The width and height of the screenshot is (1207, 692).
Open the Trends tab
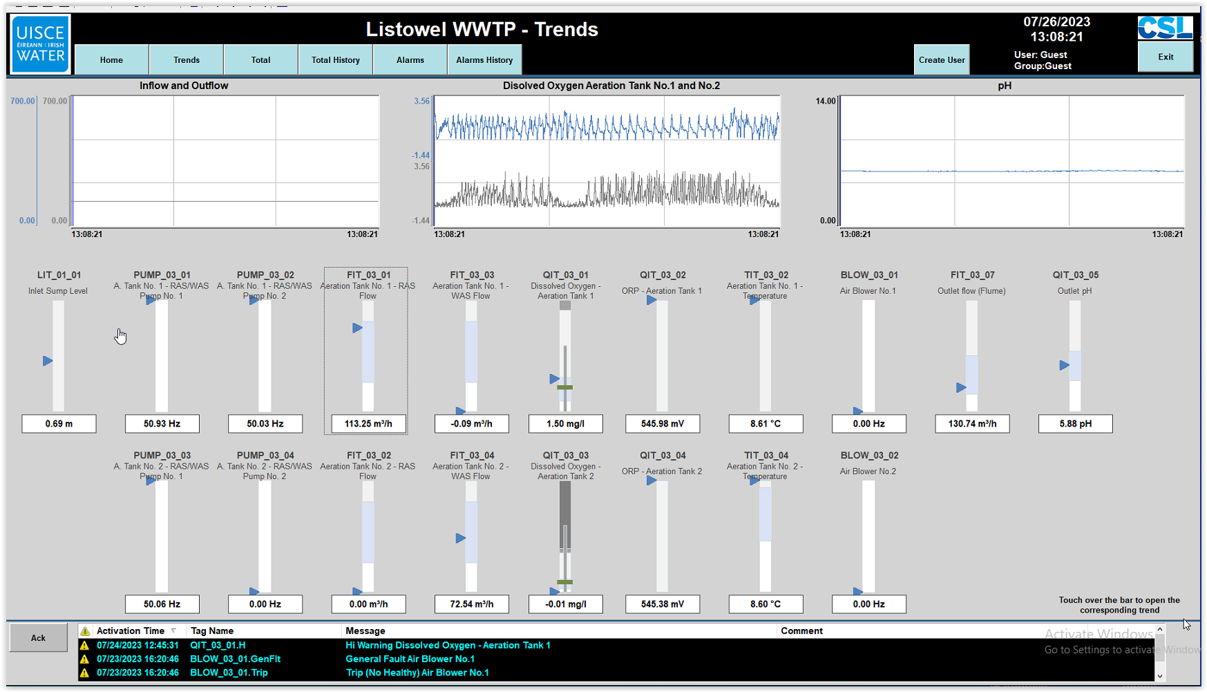click(x=186, y=60)
